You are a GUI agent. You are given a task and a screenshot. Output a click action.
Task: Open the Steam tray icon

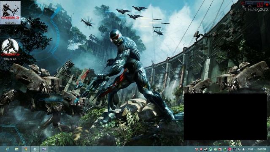point(206,149)
